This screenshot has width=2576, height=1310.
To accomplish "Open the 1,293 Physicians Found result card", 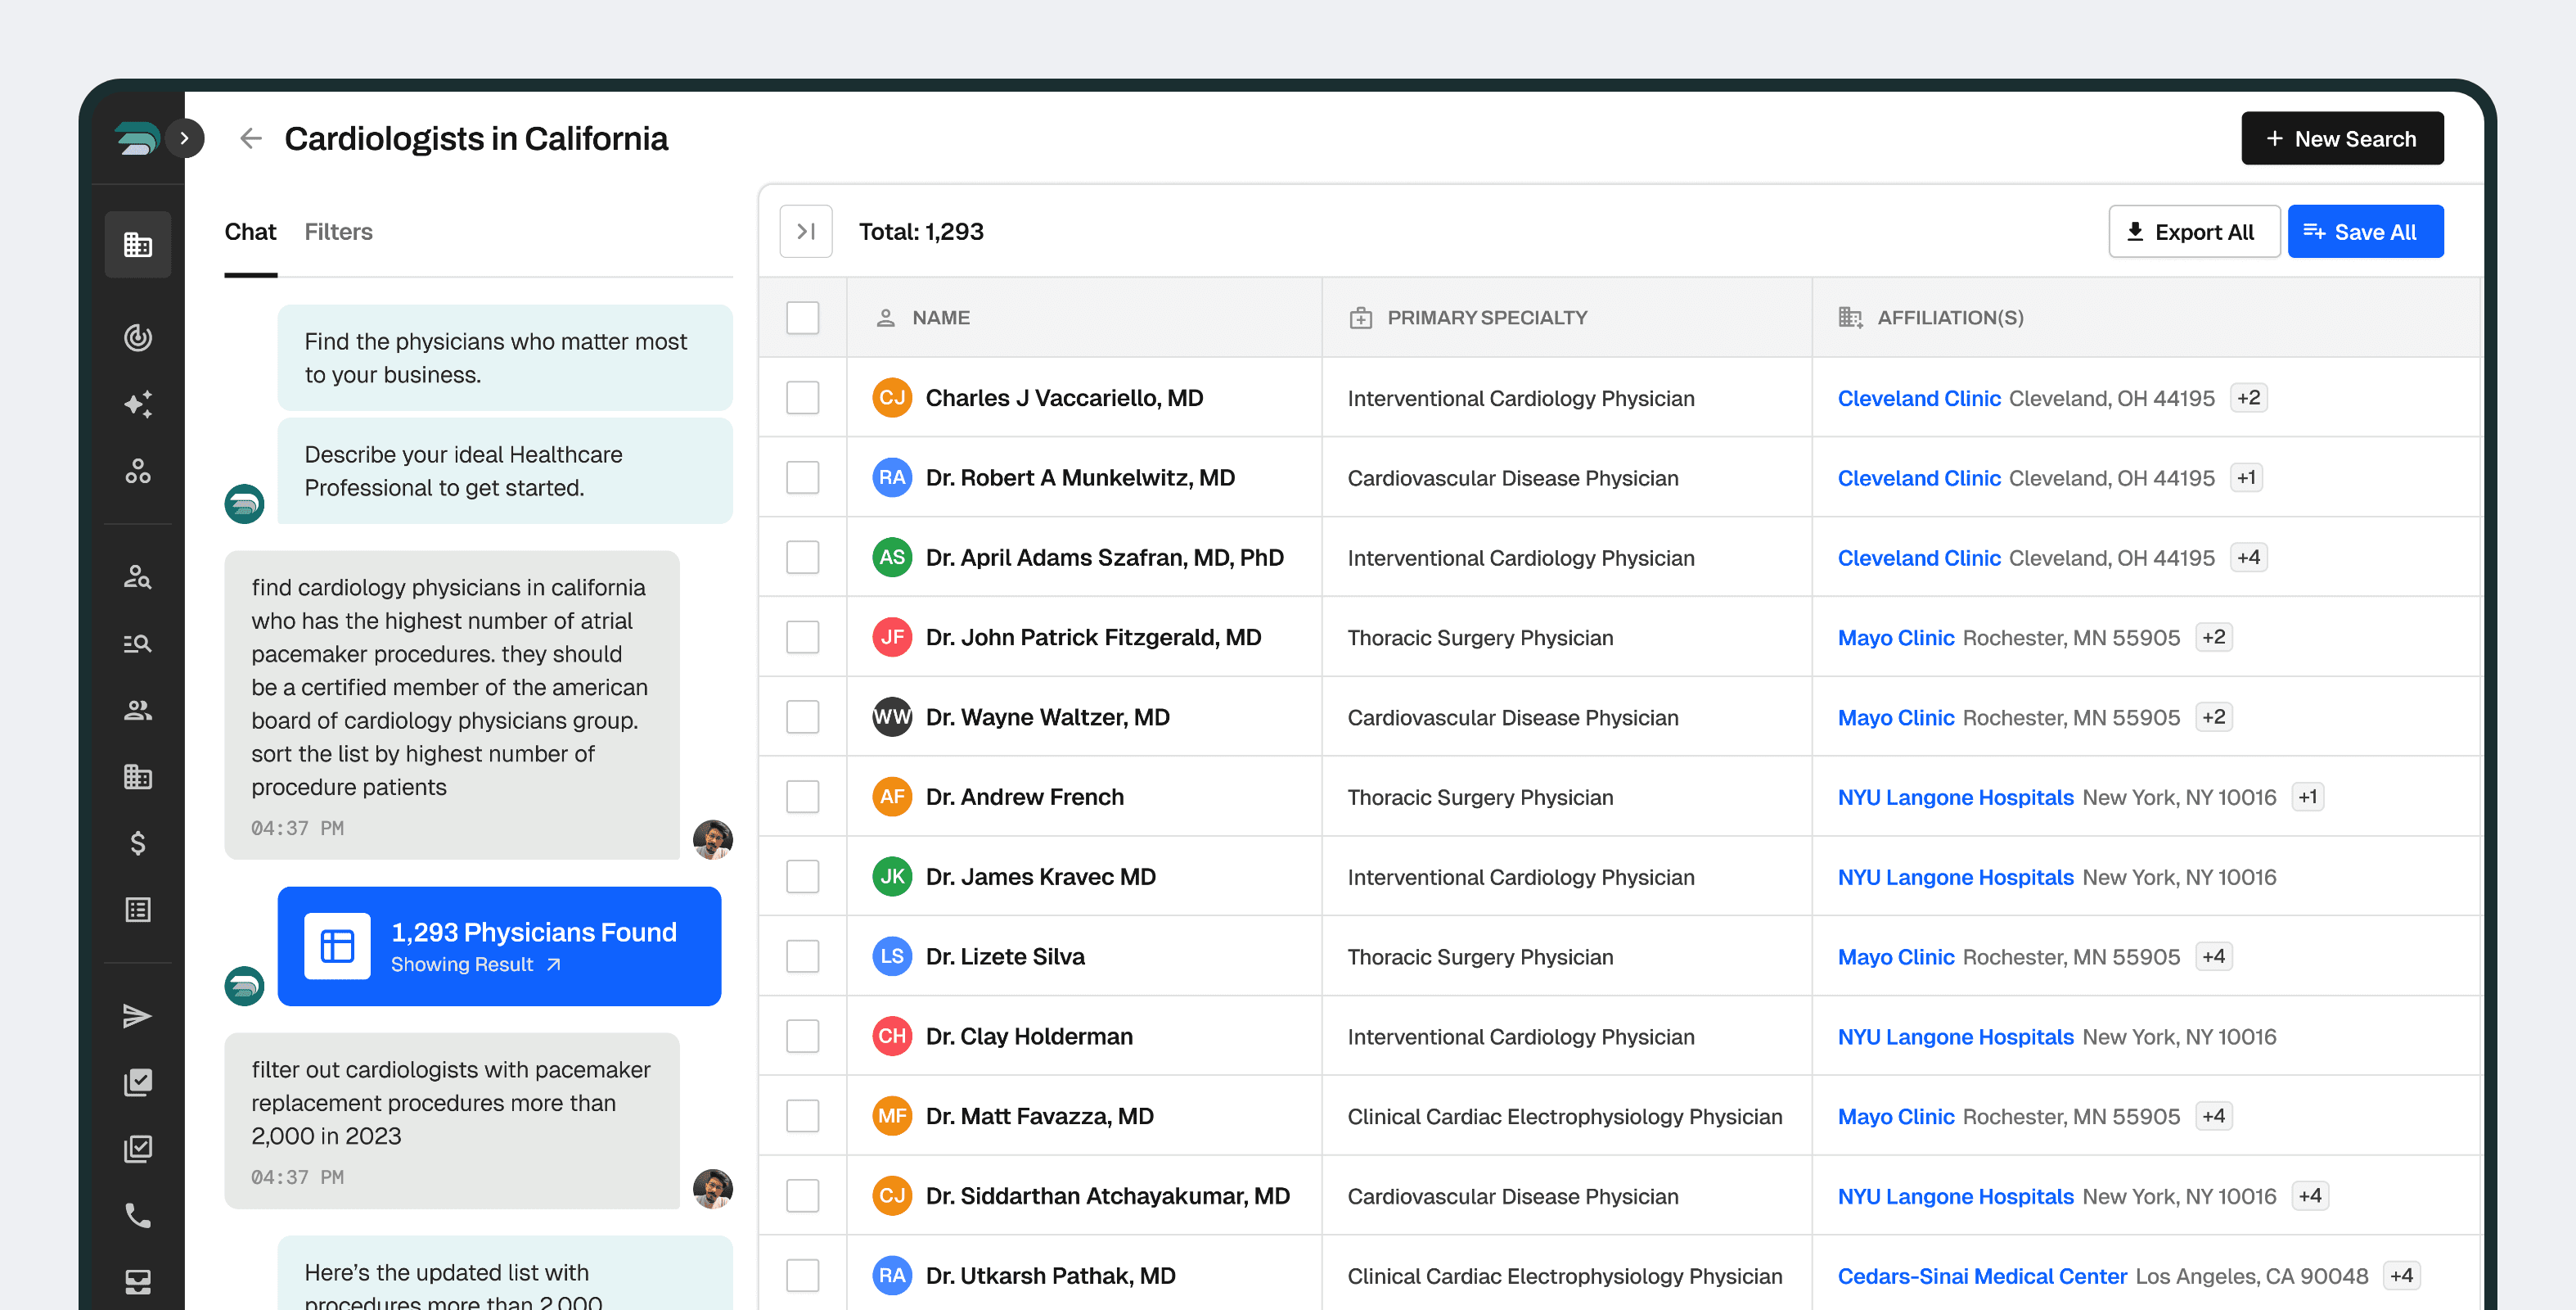I will 499,946.
